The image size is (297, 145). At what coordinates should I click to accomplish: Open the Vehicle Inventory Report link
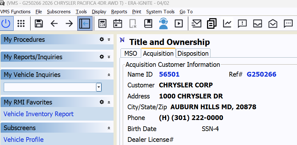tap(39, 114)
